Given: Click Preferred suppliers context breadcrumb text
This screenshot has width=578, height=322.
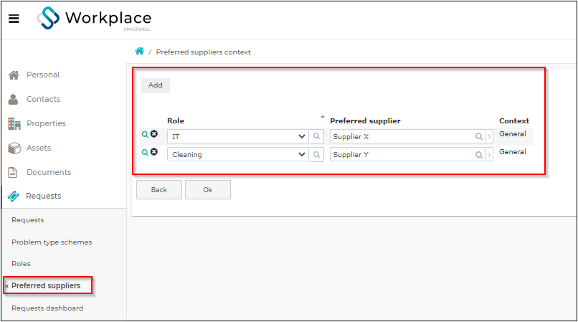Looking at the screenshot, I should [x=203, y=52].
